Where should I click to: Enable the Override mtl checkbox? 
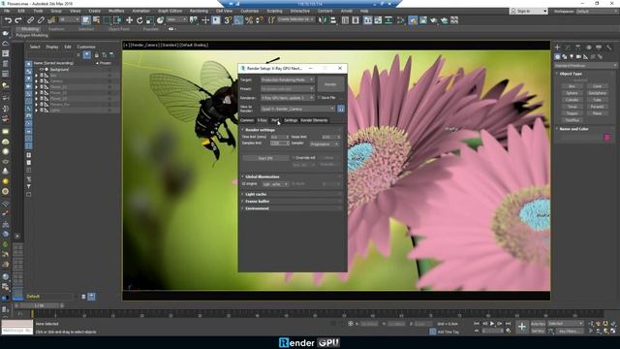pos(294,157)
